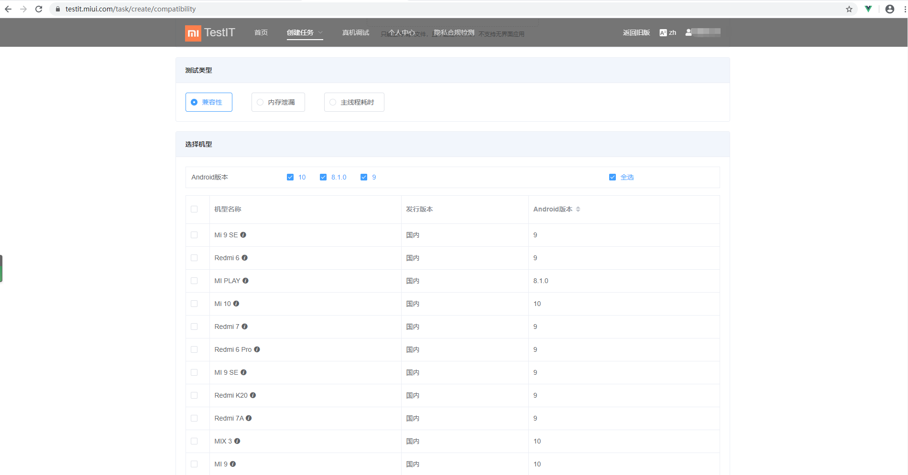
Task: Click the Redmi K20 device name
Action: coord(231,395)
